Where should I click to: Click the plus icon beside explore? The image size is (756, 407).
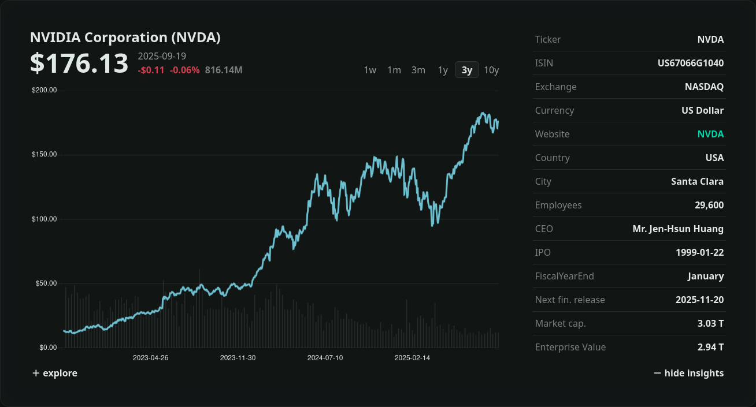[36, 373]
